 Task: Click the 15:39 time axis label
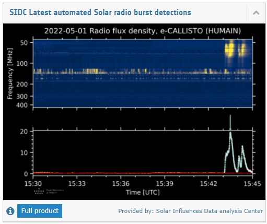[165, 184]
